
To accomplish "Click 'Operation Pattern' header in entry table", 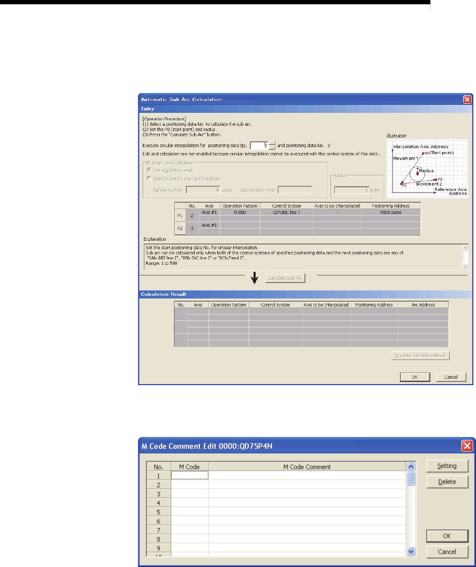I will (240, 206).
